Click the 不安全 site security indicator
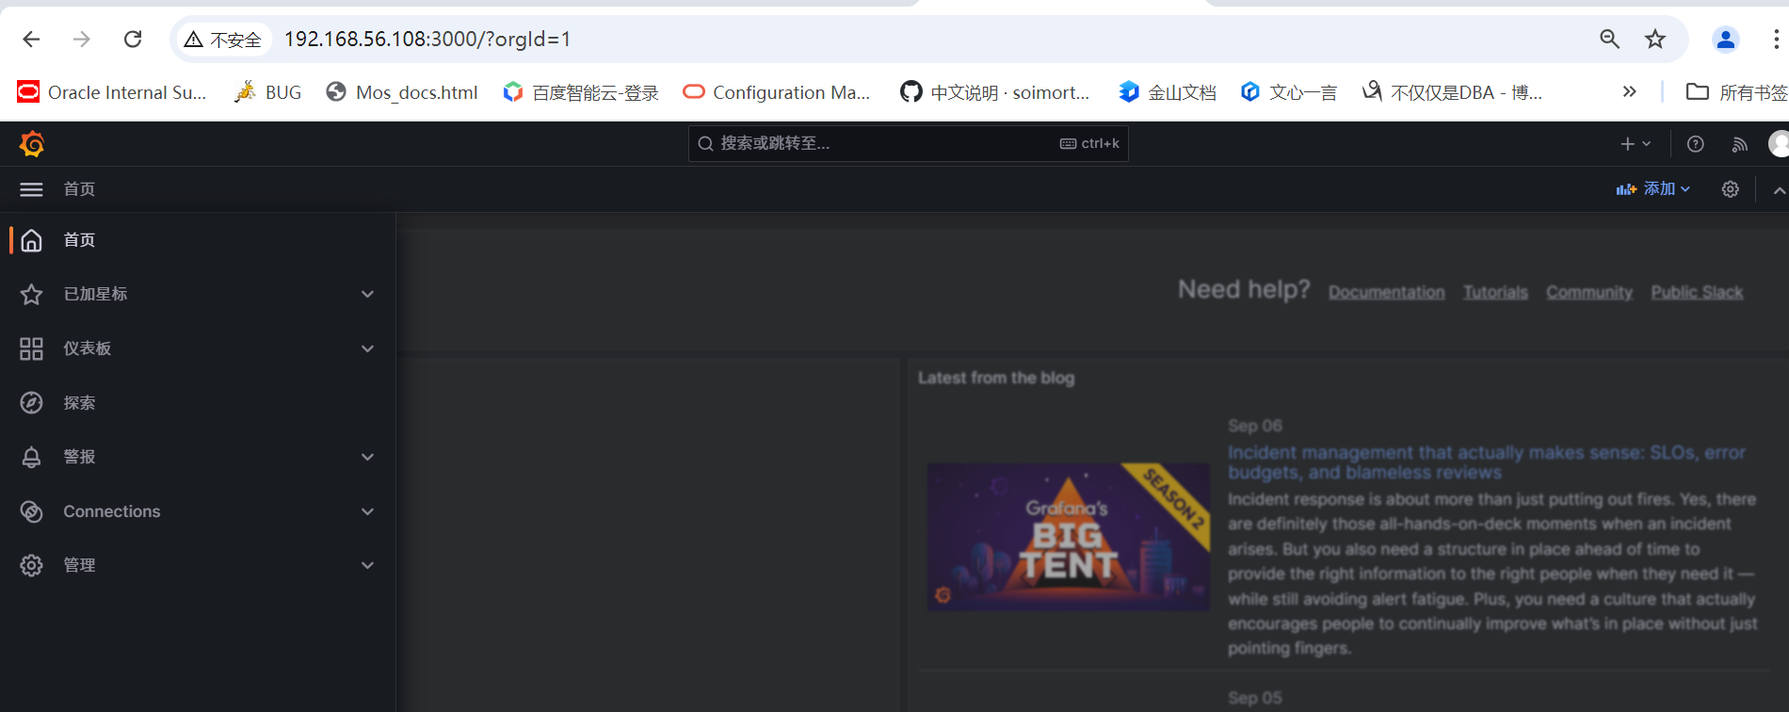 pos(223,40)
